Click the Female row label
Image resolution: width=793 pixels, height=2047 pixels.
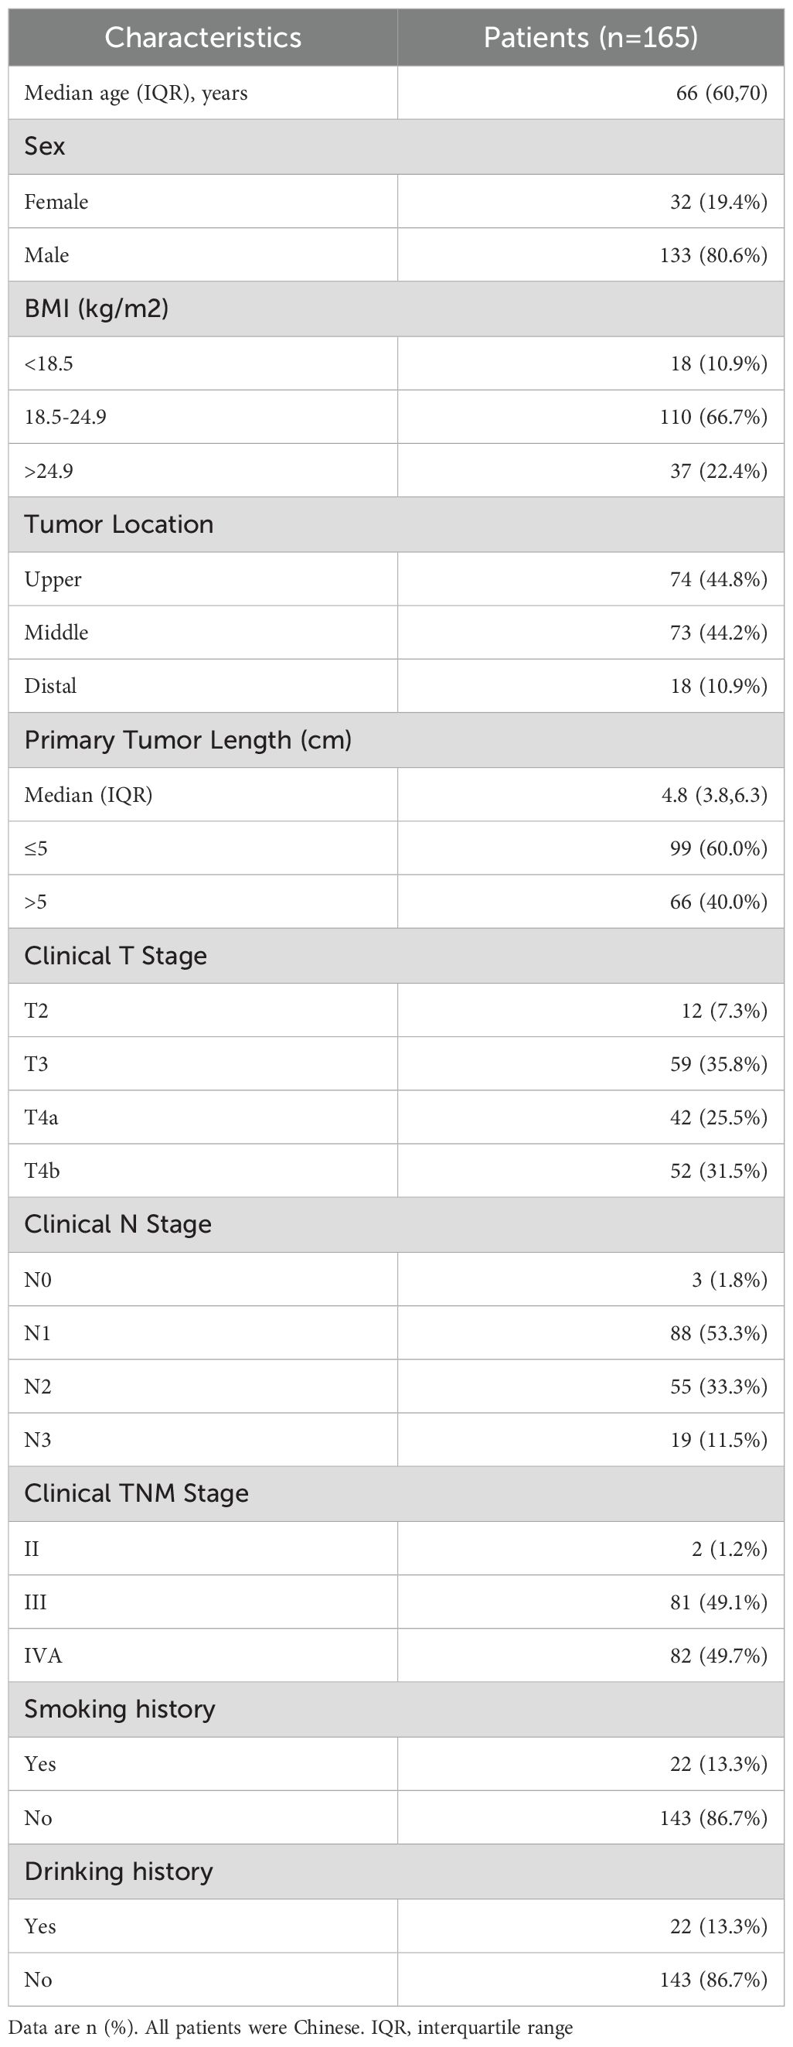tap(56, 202)
